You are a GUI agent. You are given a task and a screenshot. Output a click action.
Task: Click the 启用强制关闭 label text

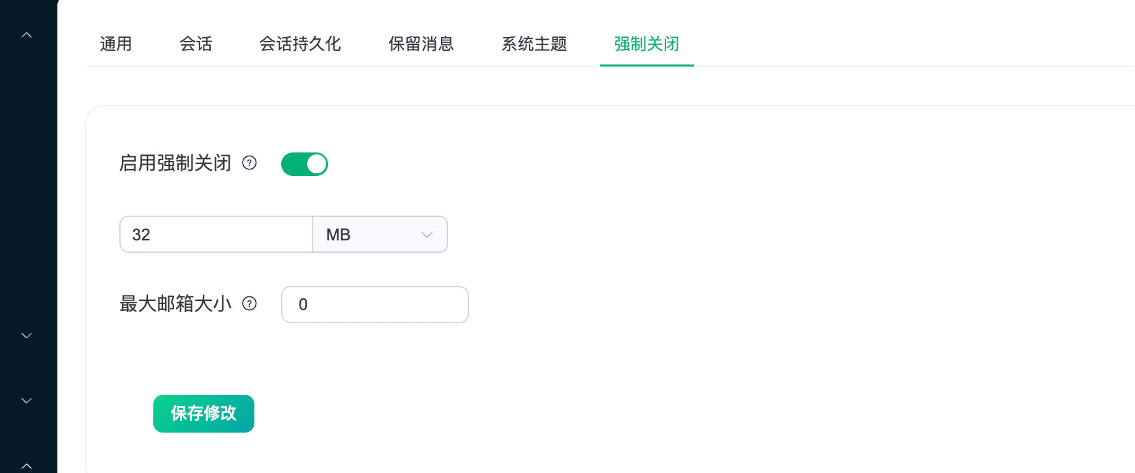point(175,163)
